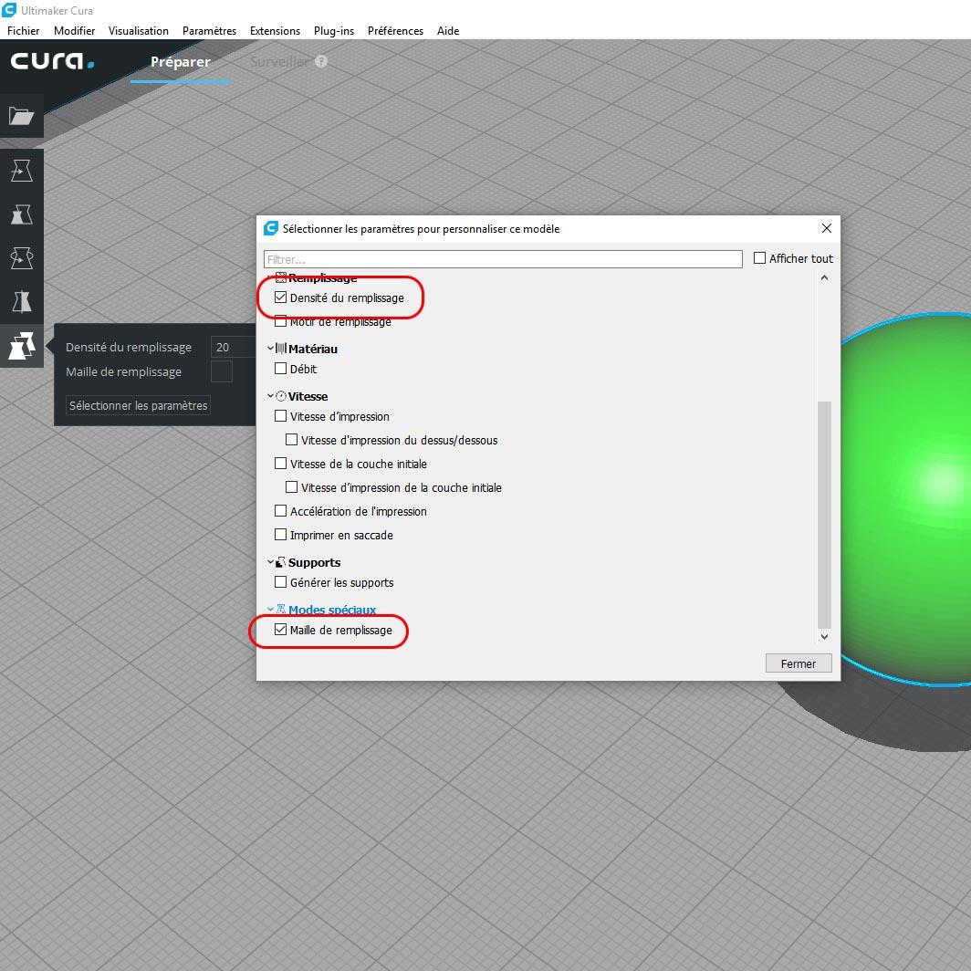Viewport: 971px width, 971px height.
Task: Open the Extensions menu
Action: pos(275,31)
